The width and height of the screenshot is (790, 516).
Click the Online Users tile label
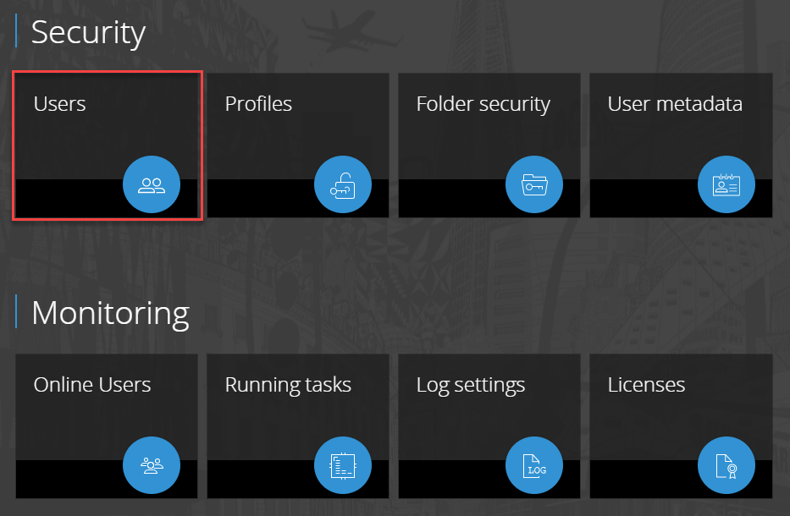tap(92, 385)
